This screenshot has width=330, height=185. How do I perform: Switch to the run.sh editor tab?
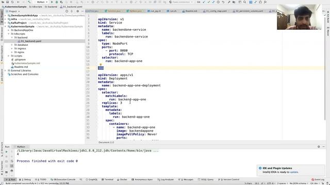[x=173, y=11]
